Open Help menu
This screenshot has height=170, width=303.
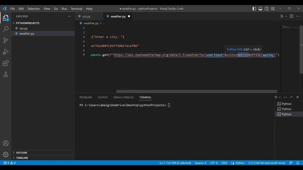pos(89,8)
